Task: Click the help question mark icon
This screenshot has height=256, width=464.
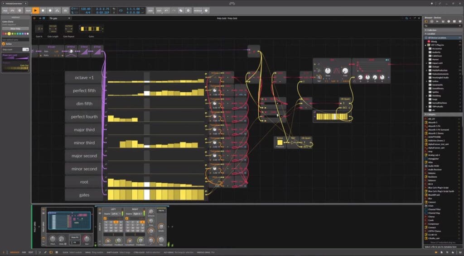Action: click(206, 11)
